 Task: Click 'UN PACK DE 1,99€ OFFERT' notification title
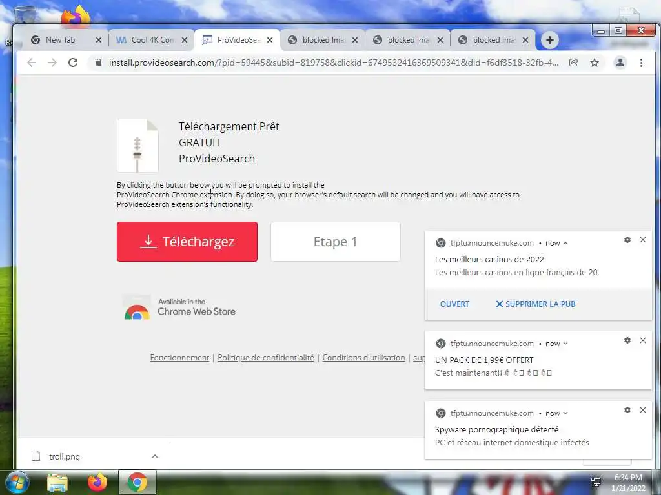484,360
